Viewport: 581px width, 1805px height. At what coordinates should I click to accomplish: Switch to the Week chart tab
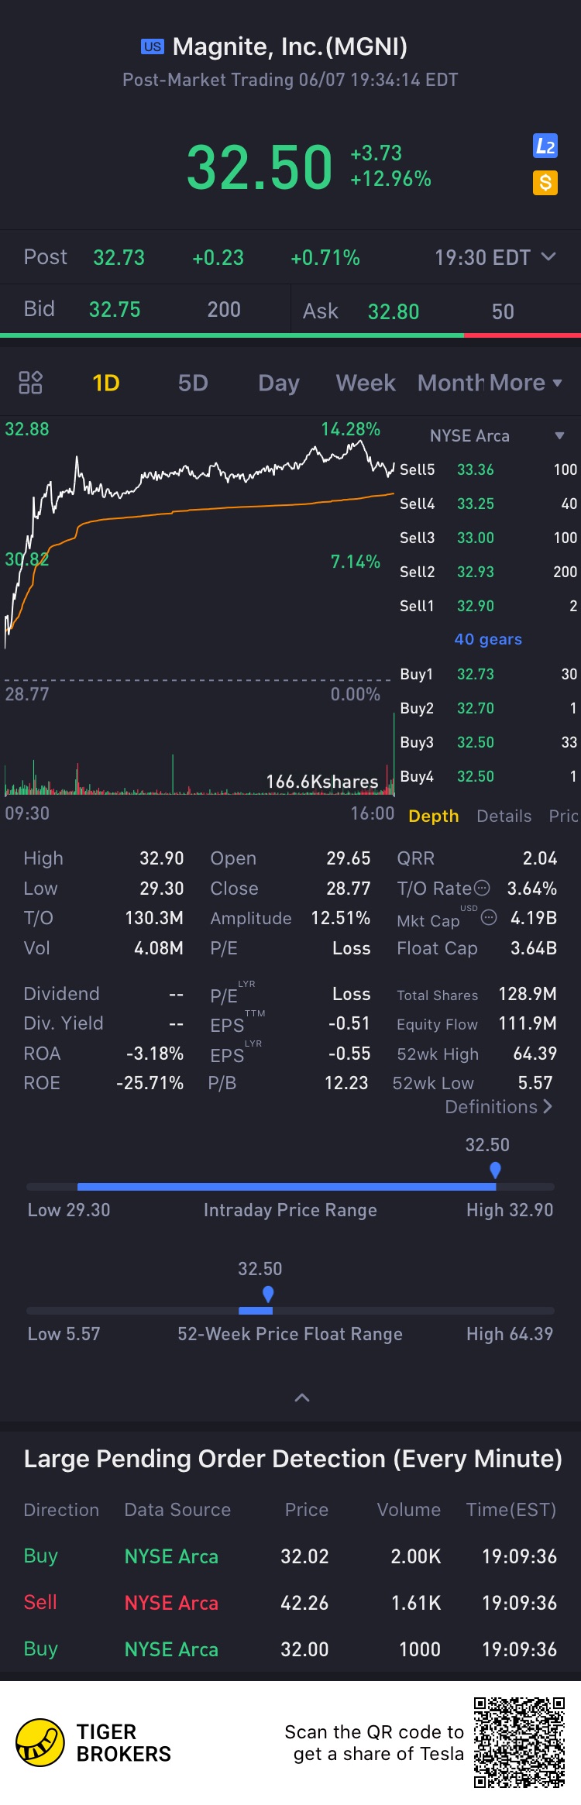coord(366,383)
